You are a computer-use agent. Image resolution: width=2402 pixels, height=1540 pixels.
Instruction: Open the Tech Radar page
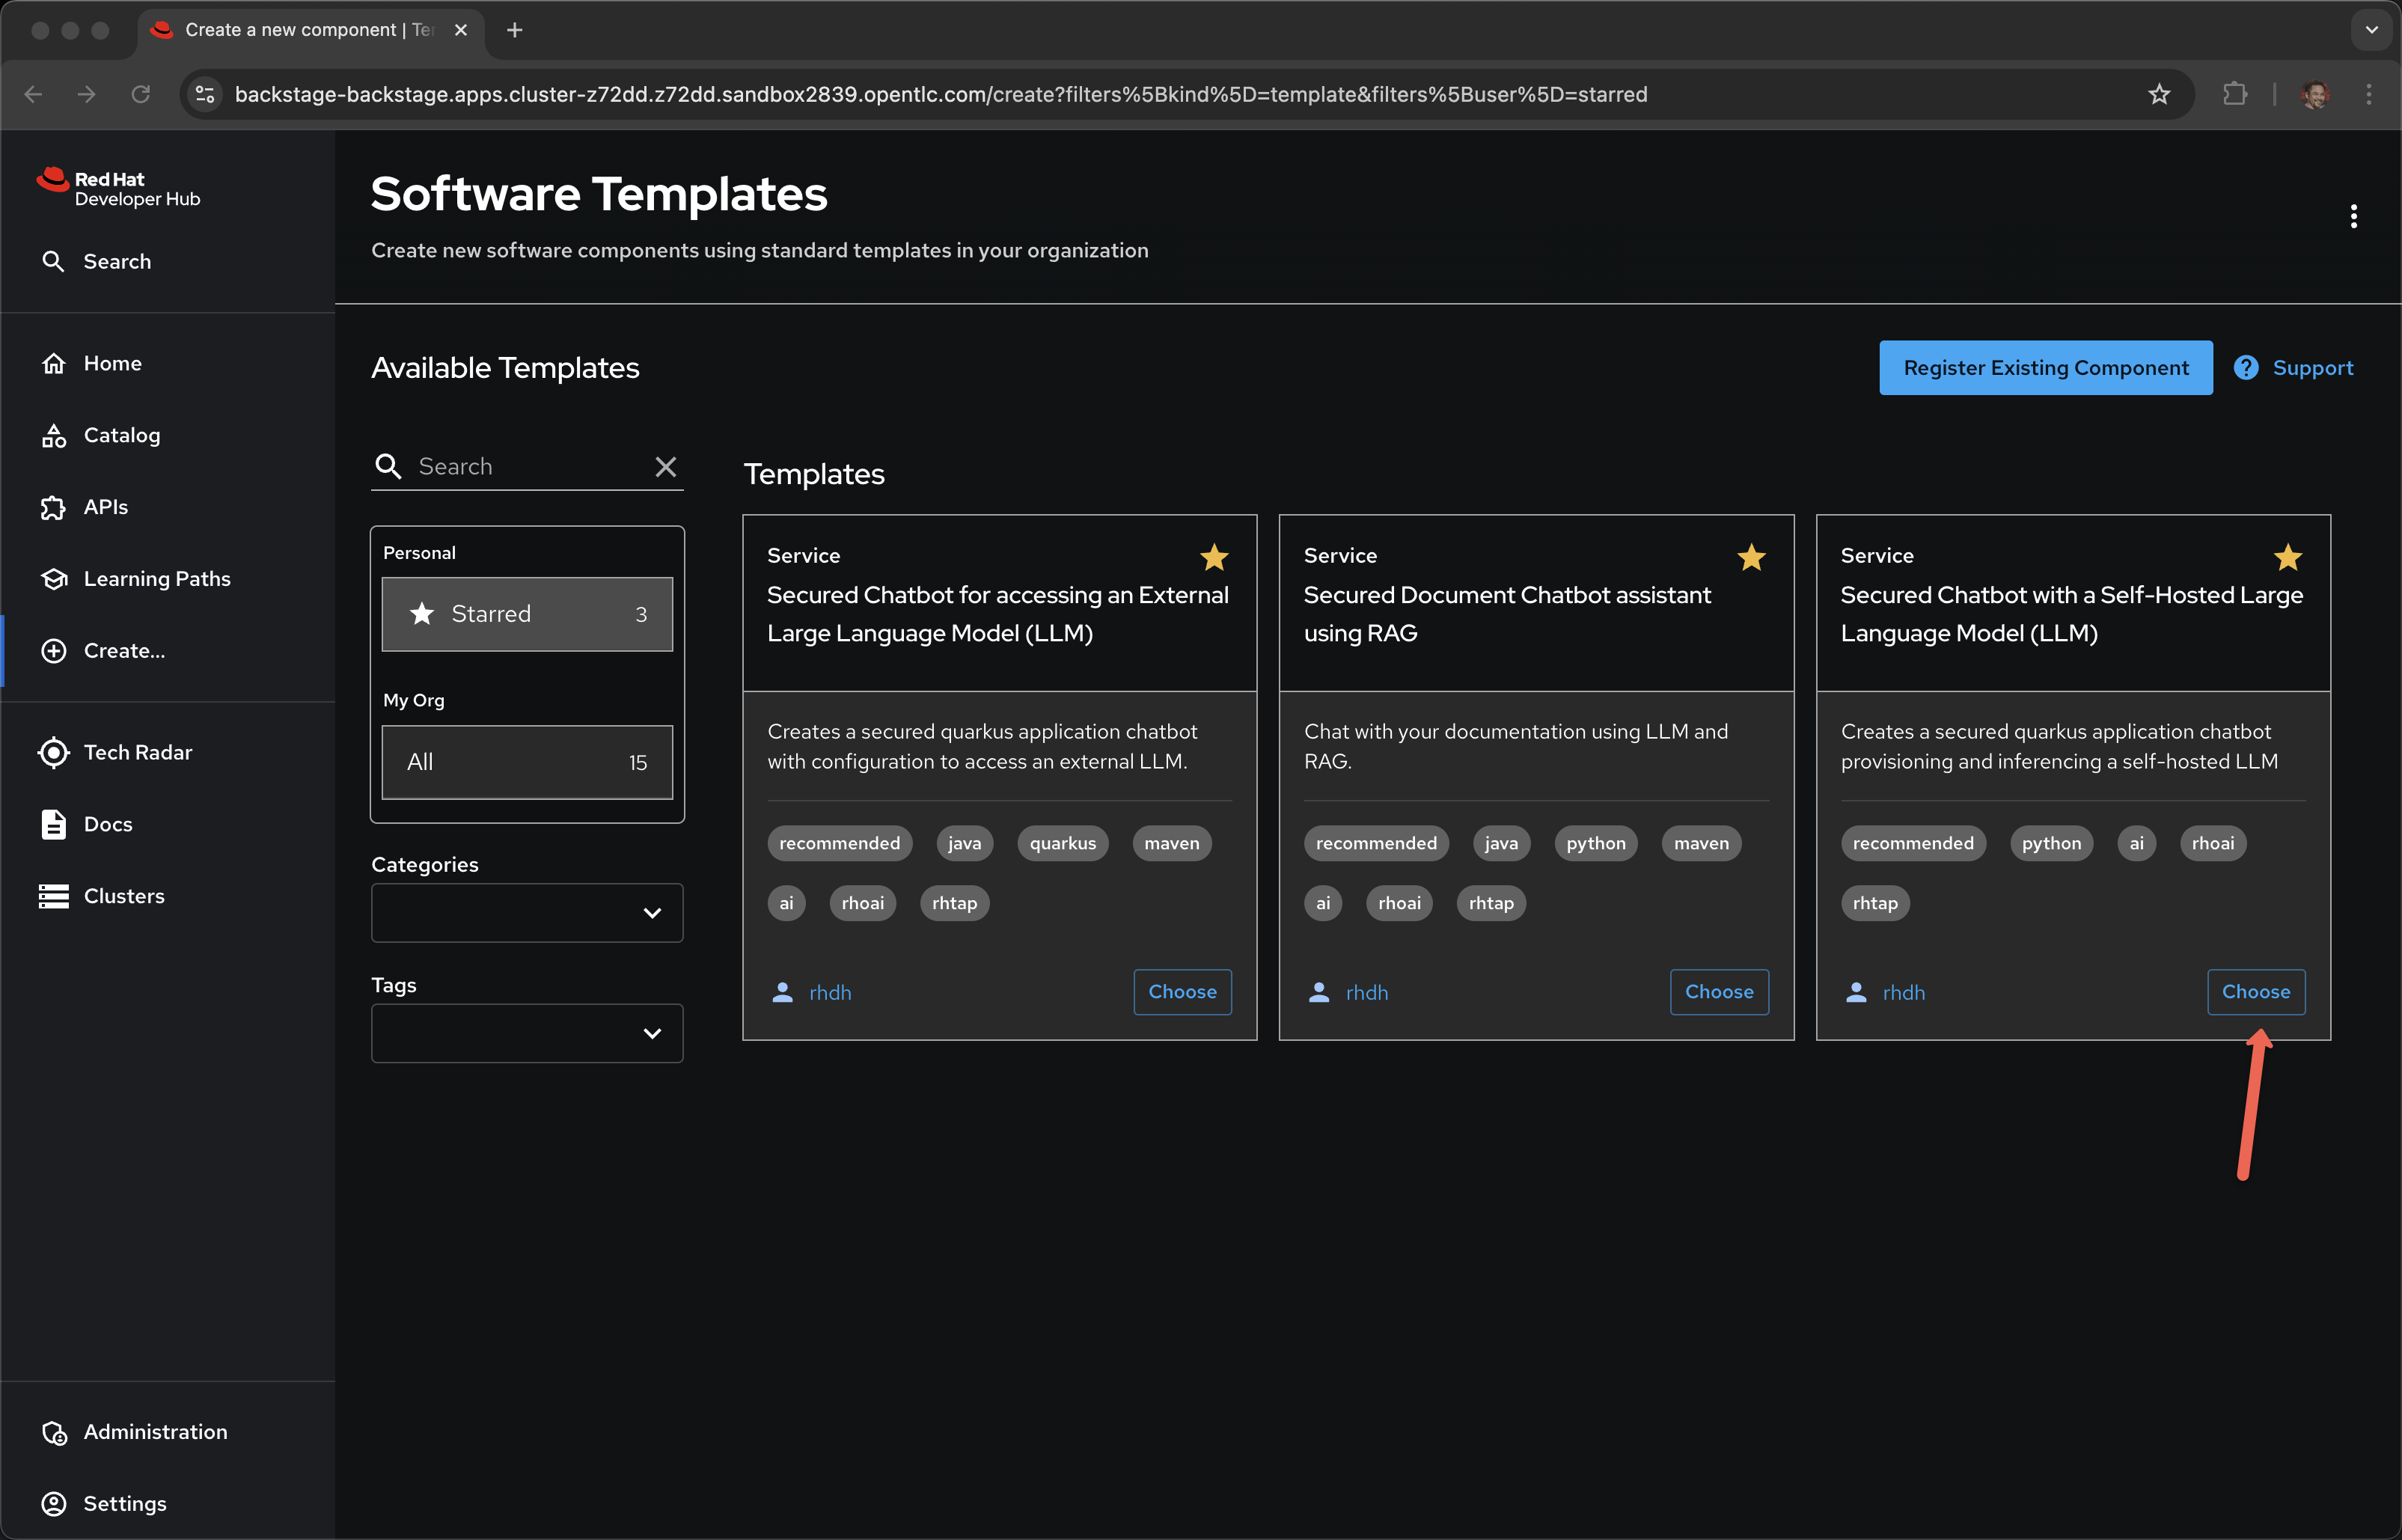(137, 752)
